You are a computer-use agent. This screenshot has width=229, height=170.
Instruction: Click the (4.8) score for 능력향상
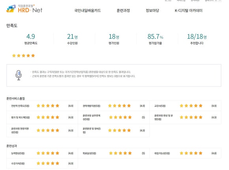click(71, 153)
